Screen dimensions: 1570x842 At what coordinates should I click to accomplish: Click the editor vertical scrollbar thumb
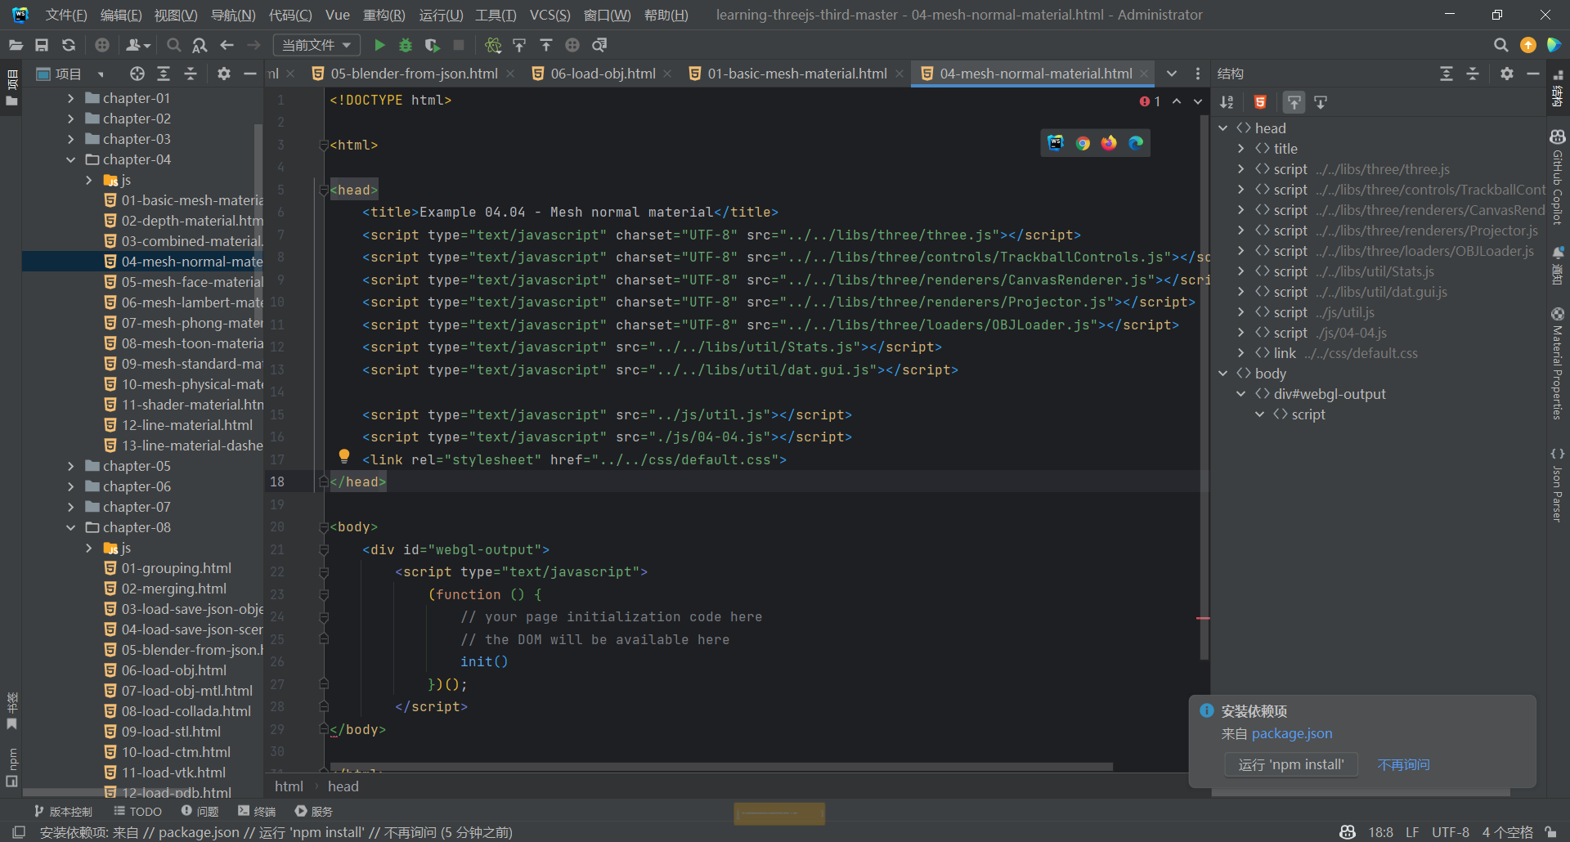tap(1204, 386)
